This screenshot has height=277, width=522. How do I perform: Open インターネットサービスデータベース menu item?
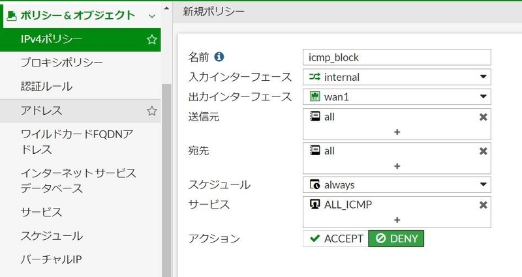(x=80, y=181)
